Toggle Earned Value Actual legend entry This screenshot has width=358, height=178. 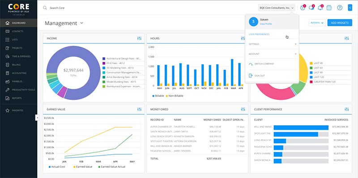click(112, 166)
